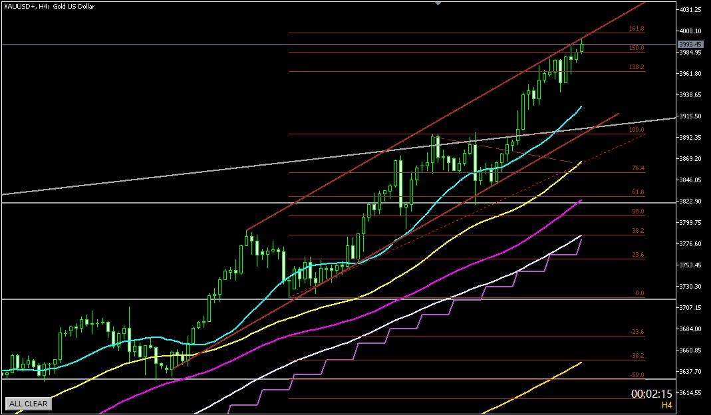The width and height of the screenshot is (711, 415).
Task: Click the ALL CLEAR button
Action: pyautogui.click(x=28, y=404)
